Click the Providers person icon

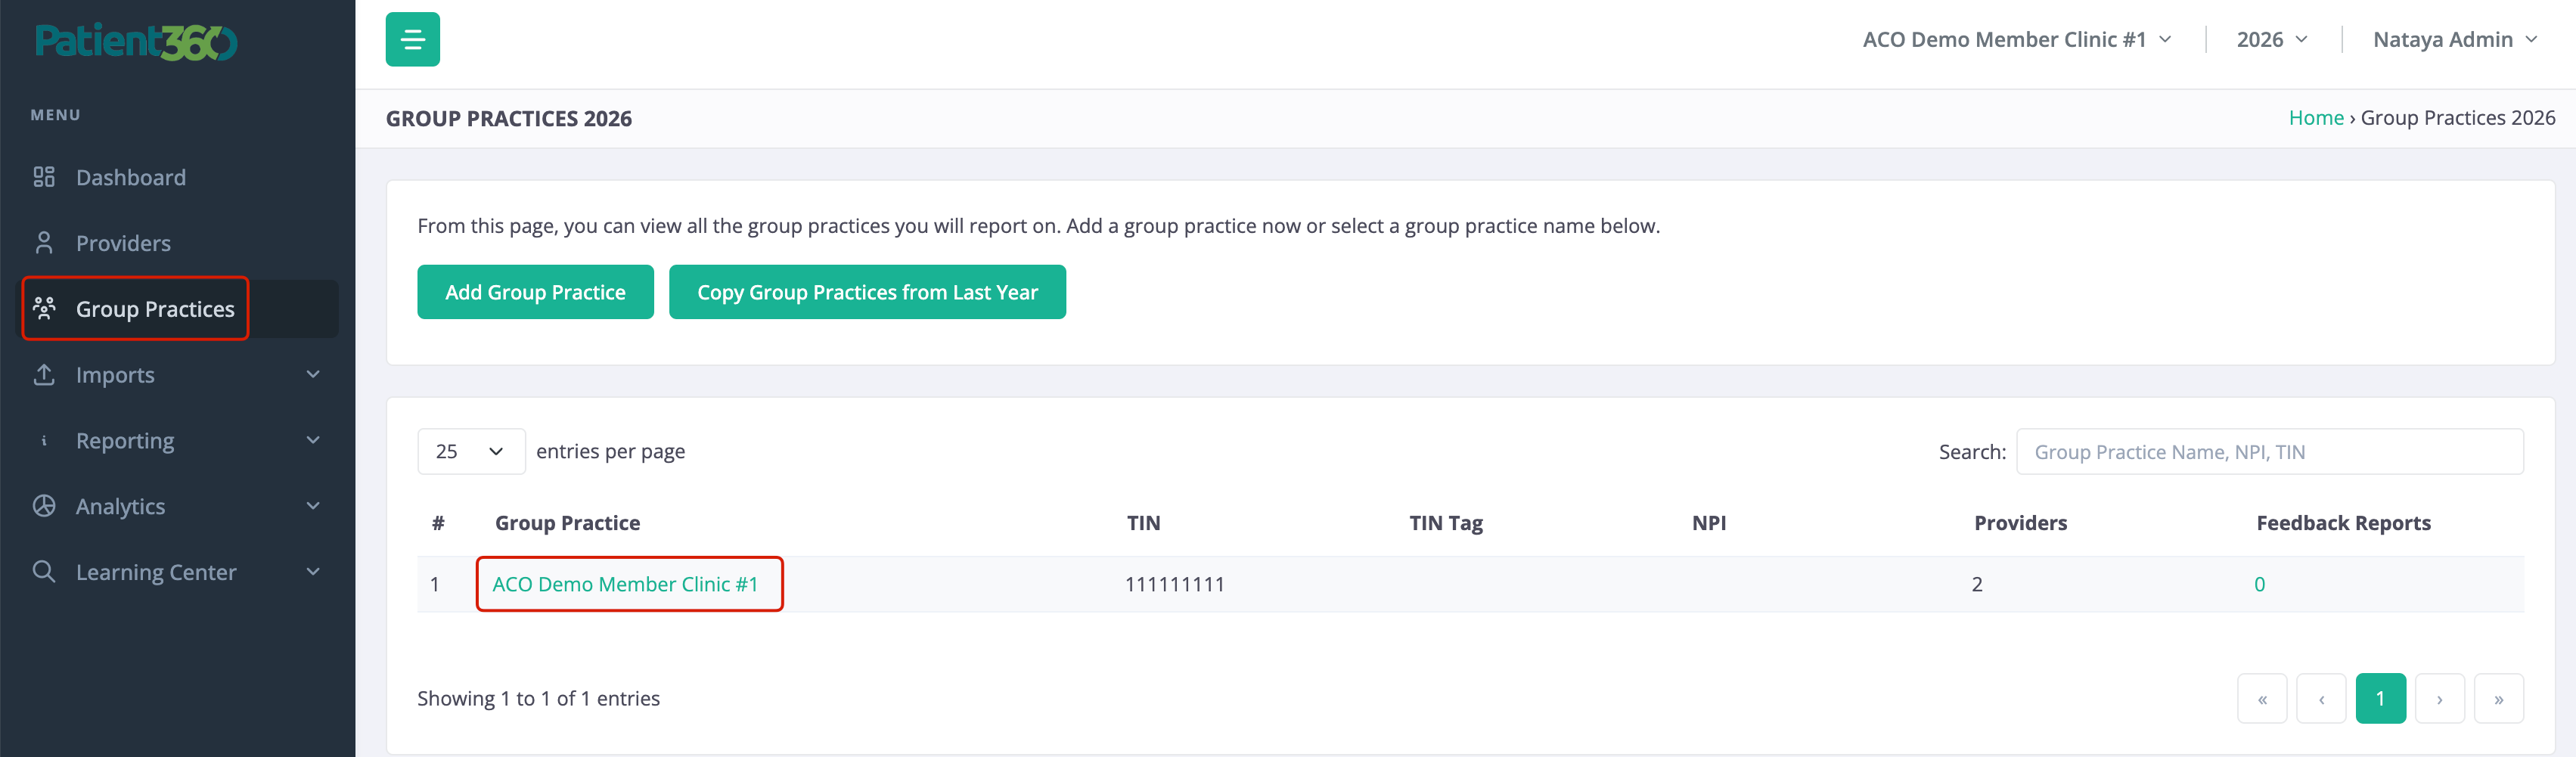point(44,243)
